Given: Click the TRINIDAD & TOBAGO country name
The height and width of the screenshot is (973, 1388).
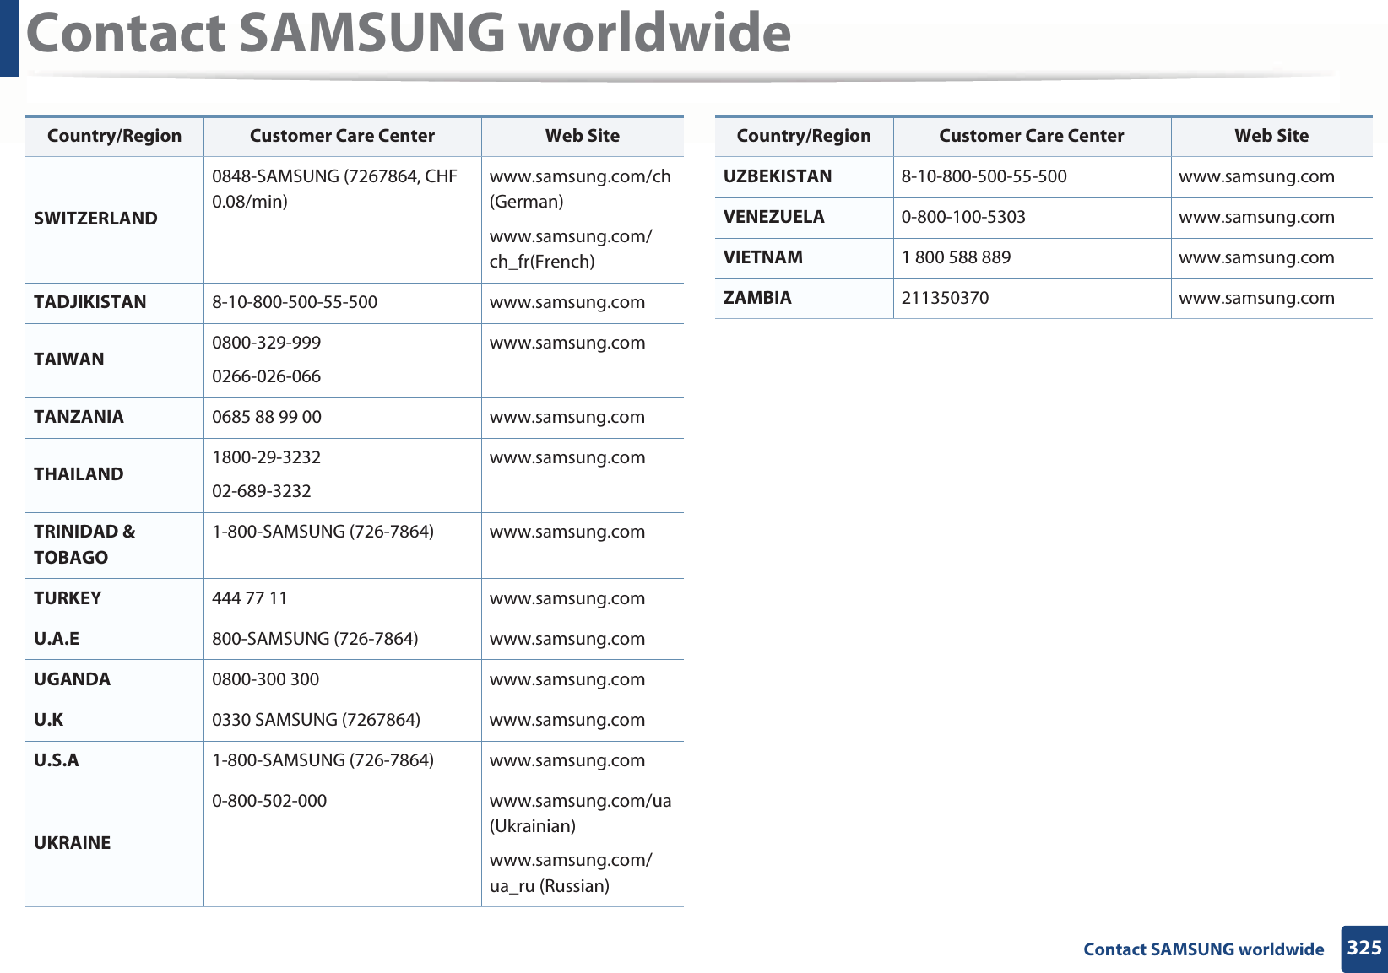Looking at the screenshot, I should [84, 544].
